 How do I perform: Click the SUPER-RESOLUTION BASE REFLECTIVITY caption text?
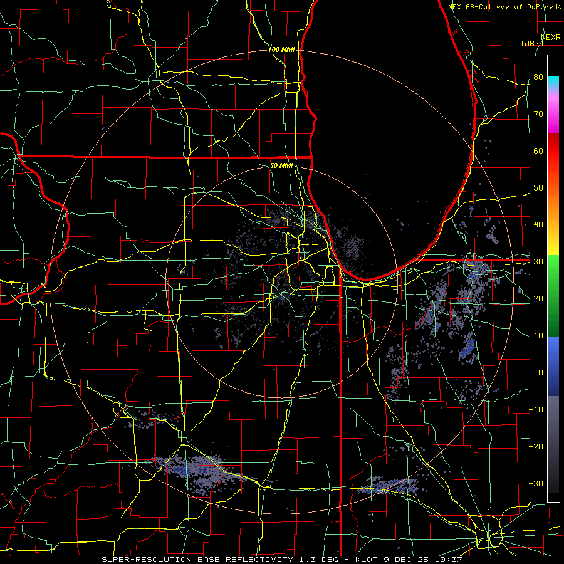coord(197,560)
